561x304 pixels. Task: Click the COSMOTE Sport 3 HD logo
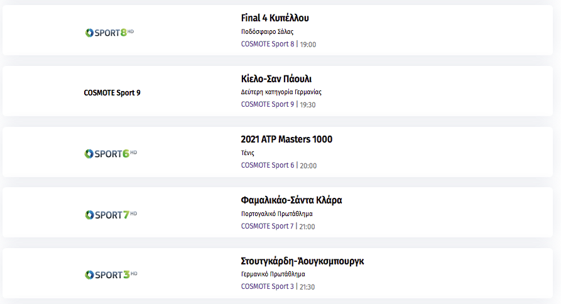tap(111, 274)
